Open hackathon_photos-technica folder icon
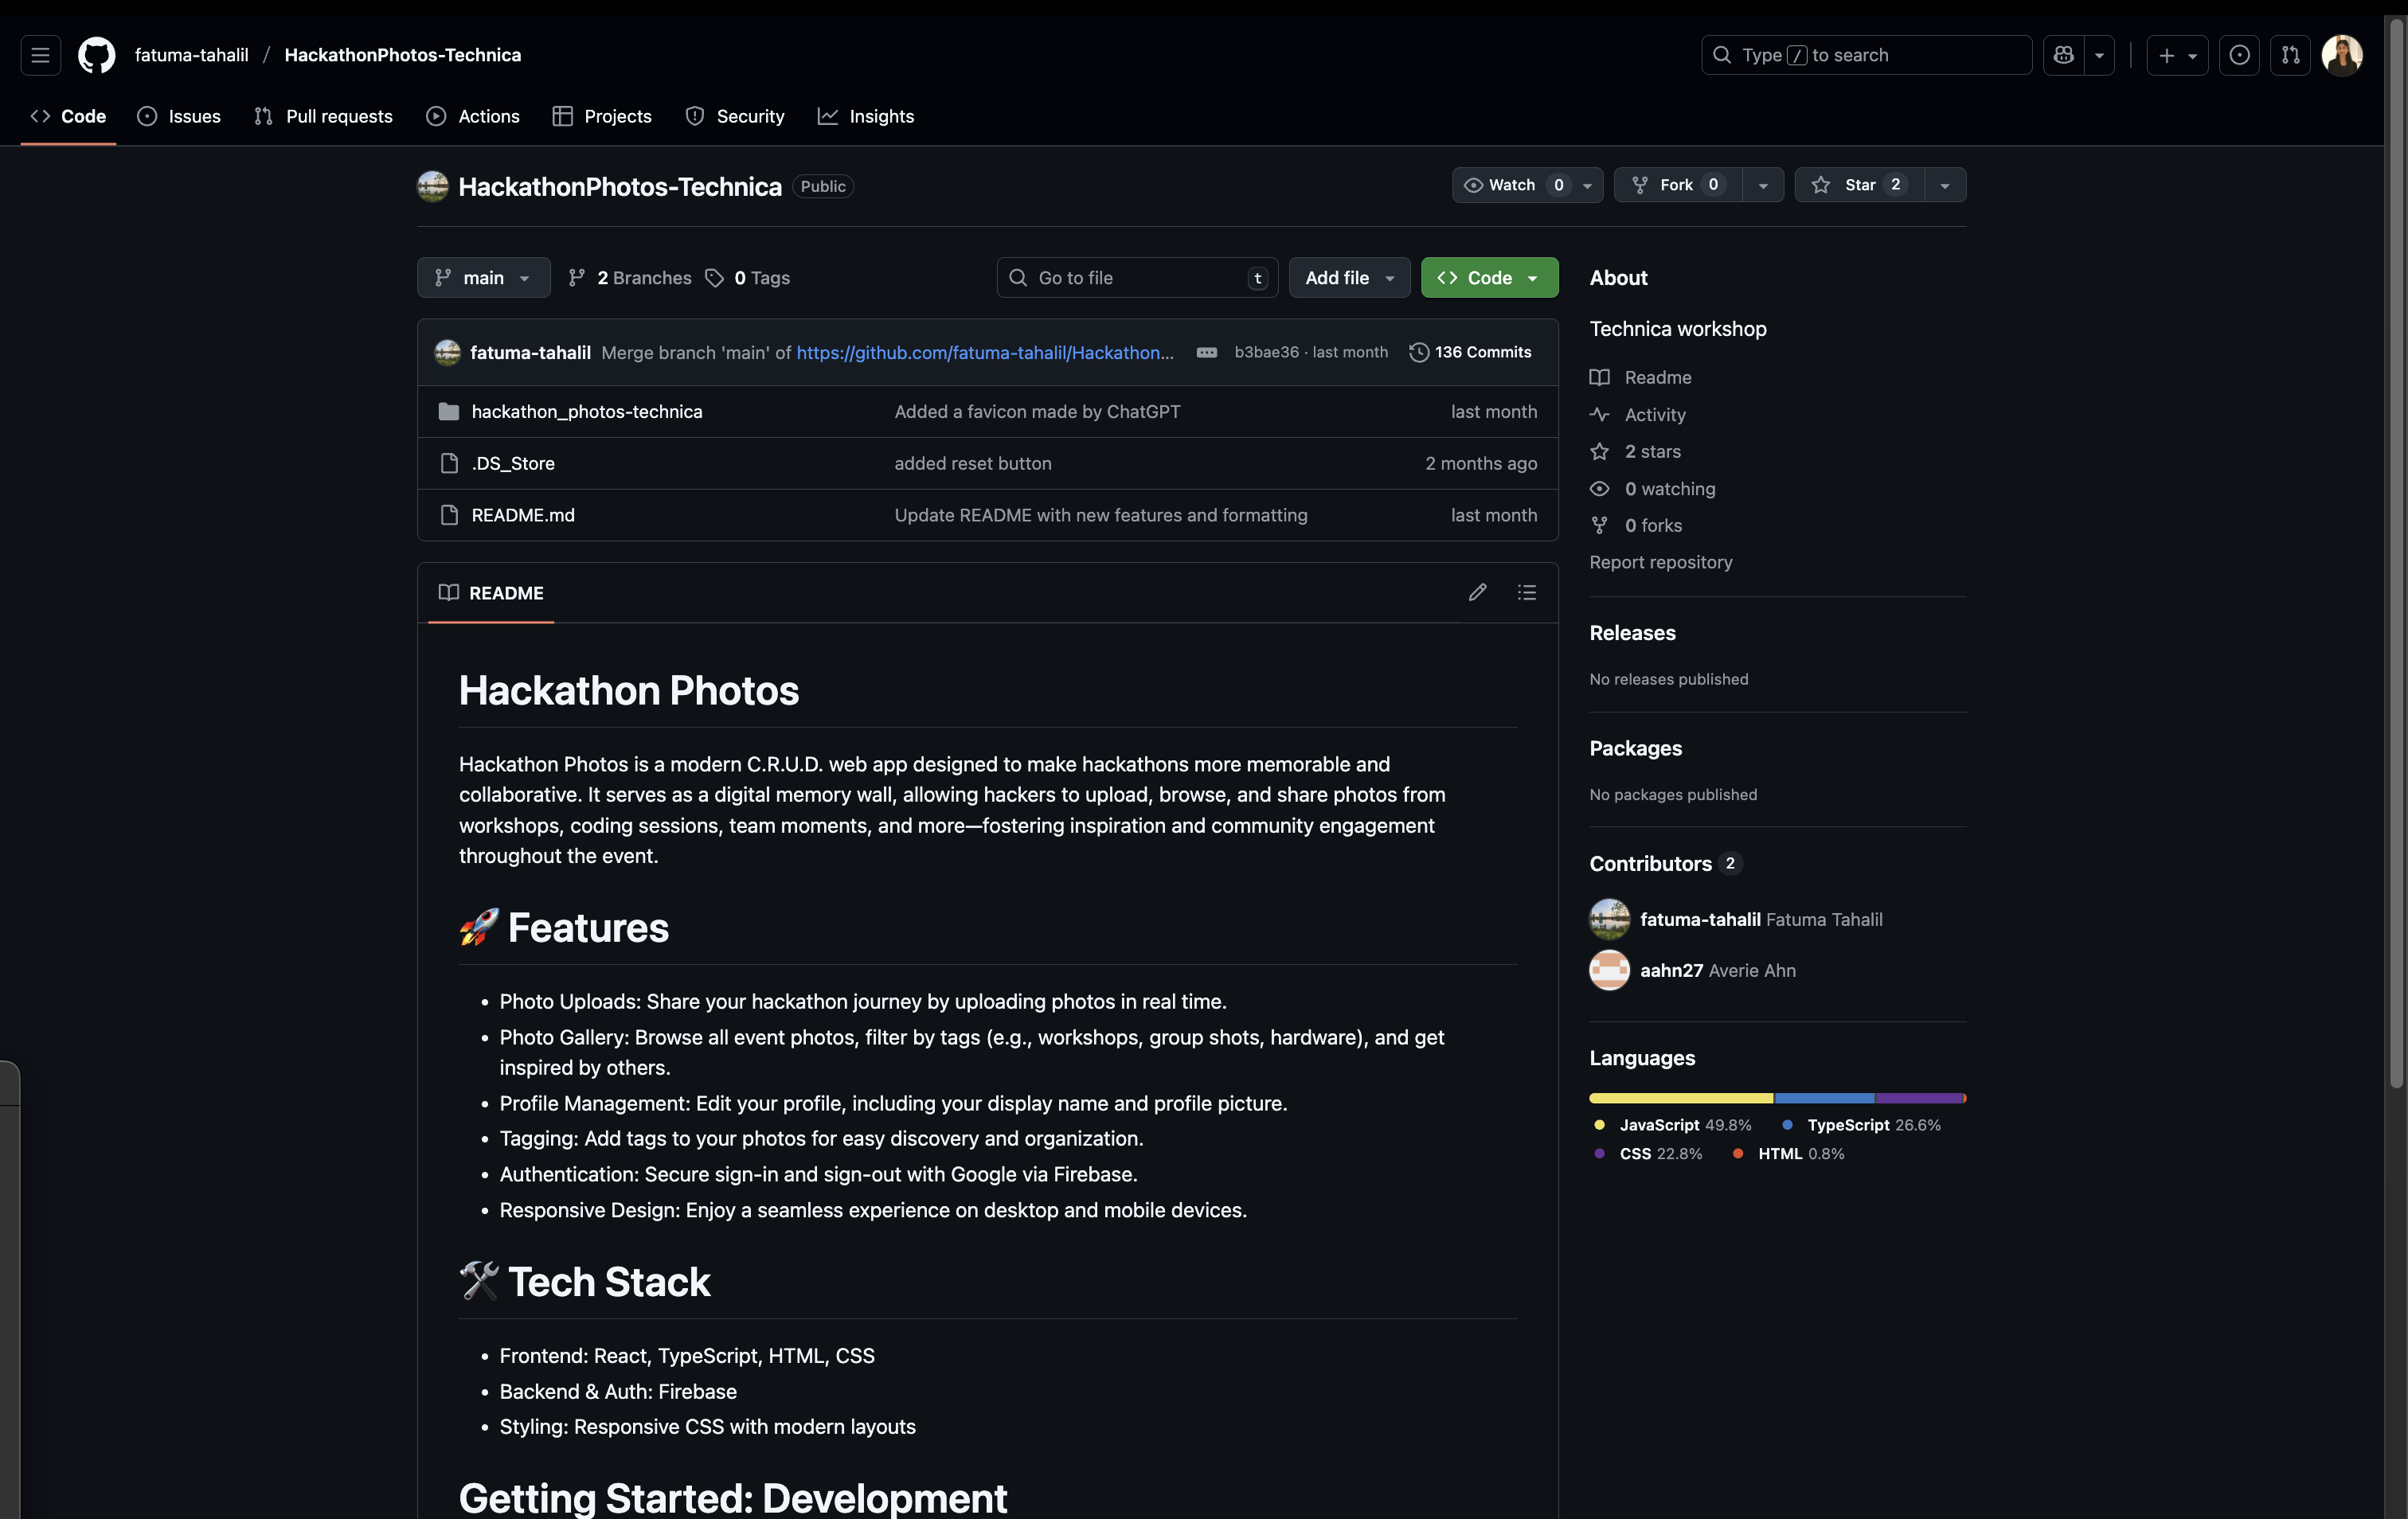Image resolution: width=2408 pixels, height=1519 pixels. coord(449,412)
